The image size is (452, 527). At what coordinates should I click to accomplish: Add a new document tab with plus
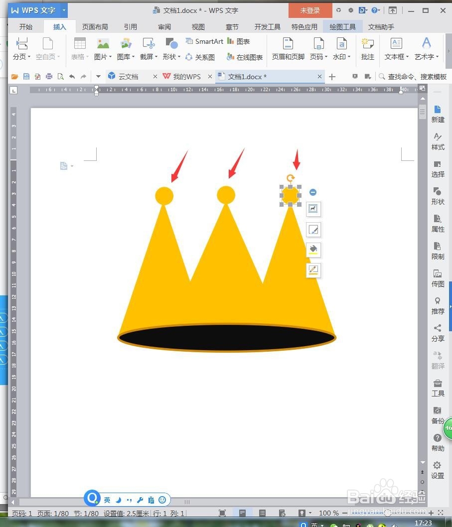pos(332,77)
